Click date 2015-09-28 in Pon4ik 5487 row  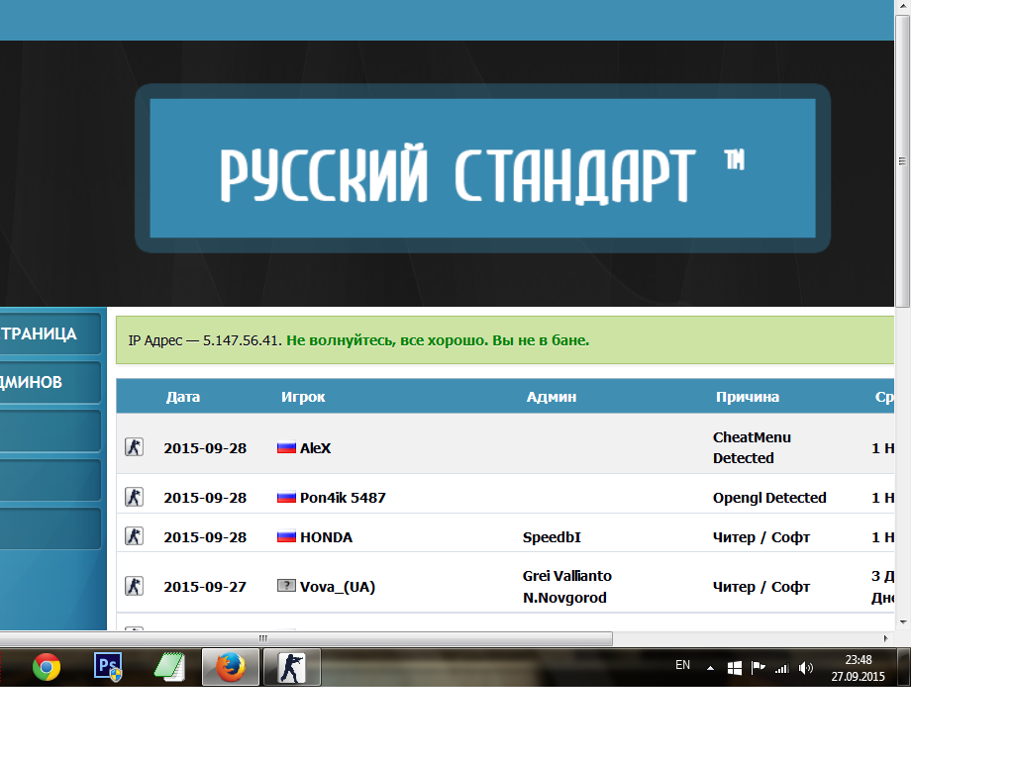(205, 498)
